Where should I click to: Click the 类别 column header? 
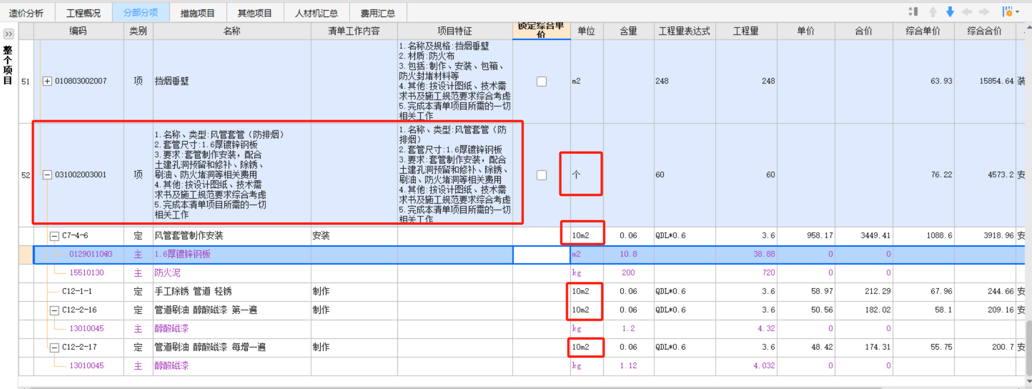pyautogui.click(x=138, y=31)
